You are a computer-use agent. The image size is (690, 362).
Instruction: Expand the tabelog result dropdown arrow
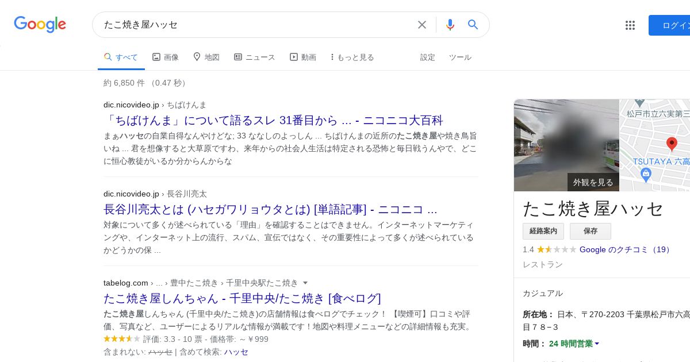(305, 283)
